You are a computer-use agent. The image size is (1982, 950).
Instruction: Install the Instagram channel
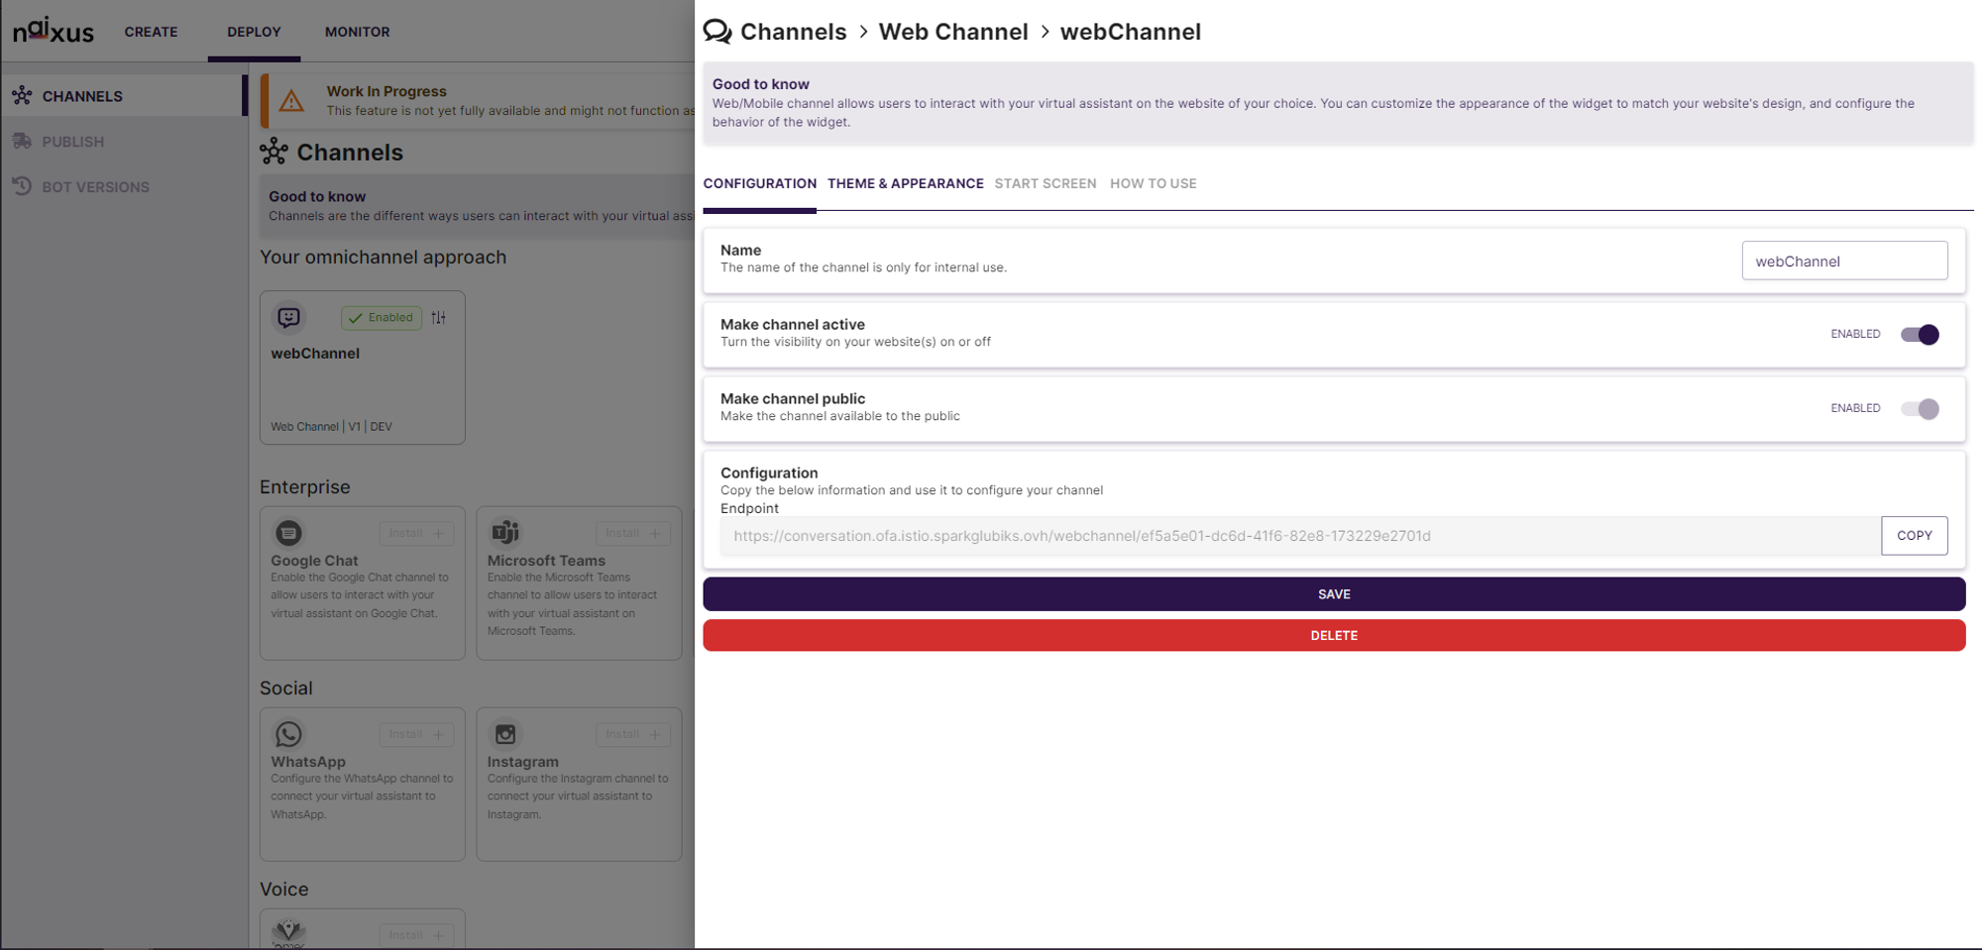click(633, 734)
